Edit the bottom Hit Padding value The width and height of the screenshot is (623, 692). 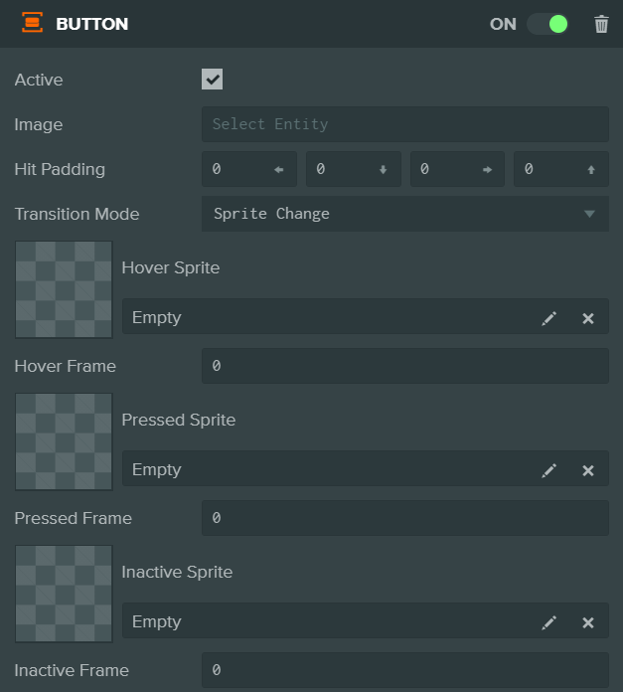354,169
